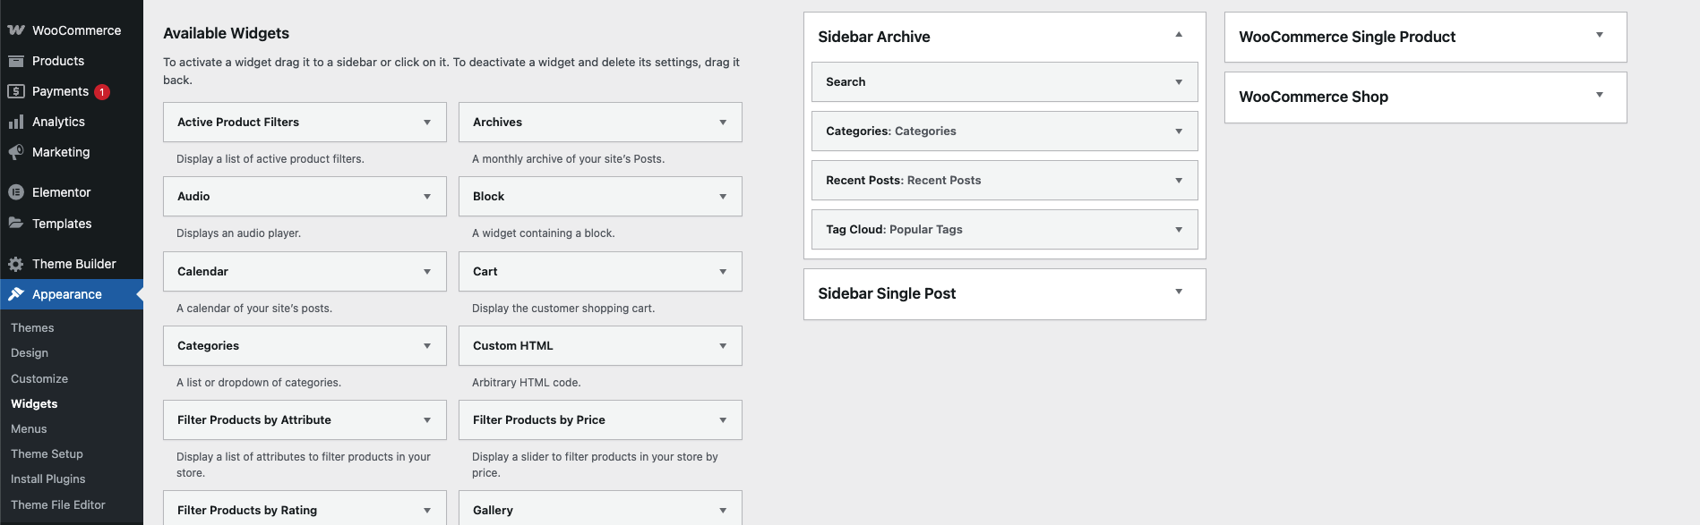Open the Customize link under Appearance

pos(39,379)
